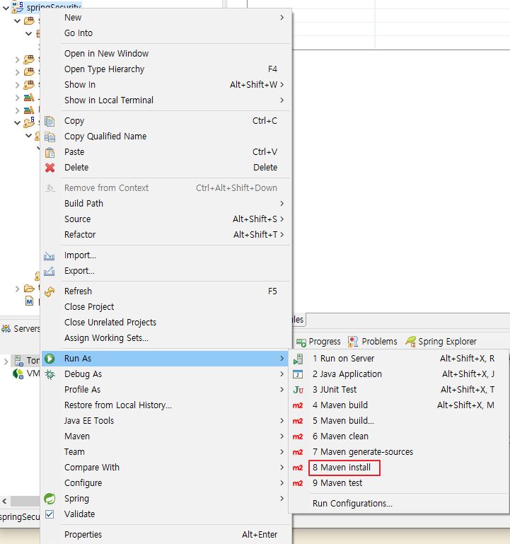Viewport: 510px width, 544px height.
Task: Click the Refresh arrows icon
Action: [x=50, y=291]
